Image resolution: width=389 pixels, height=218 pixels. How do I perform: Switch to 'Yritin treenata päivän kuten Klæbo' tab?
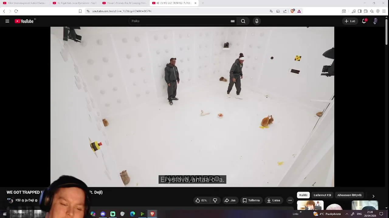(24, 3)
